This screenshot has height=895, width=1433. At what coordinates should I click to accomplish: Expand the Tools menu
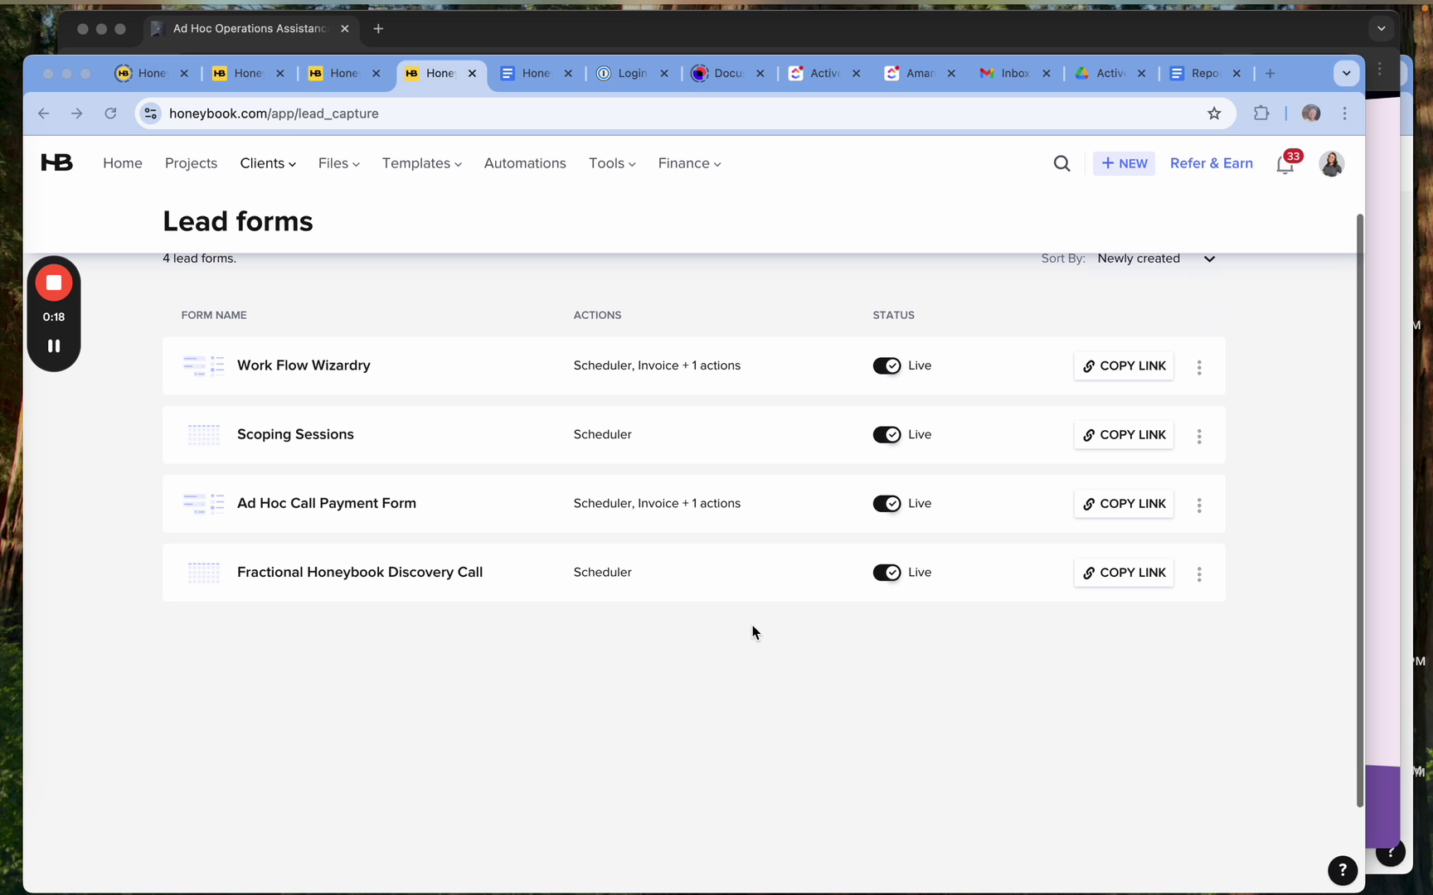pos(612,163)
